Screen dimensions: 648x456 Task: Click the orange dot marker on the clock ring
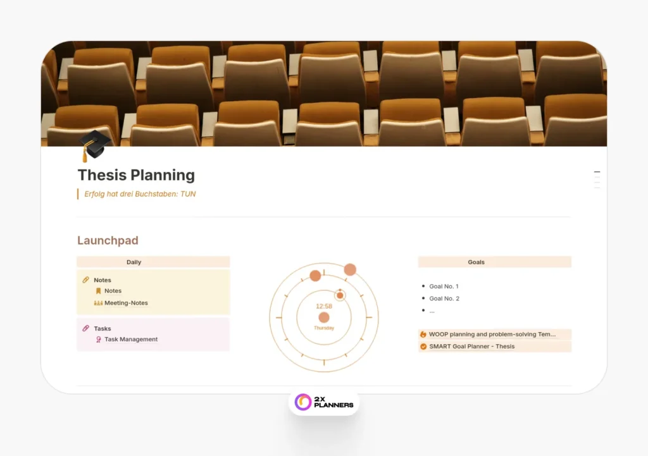[x=349, y=269]
